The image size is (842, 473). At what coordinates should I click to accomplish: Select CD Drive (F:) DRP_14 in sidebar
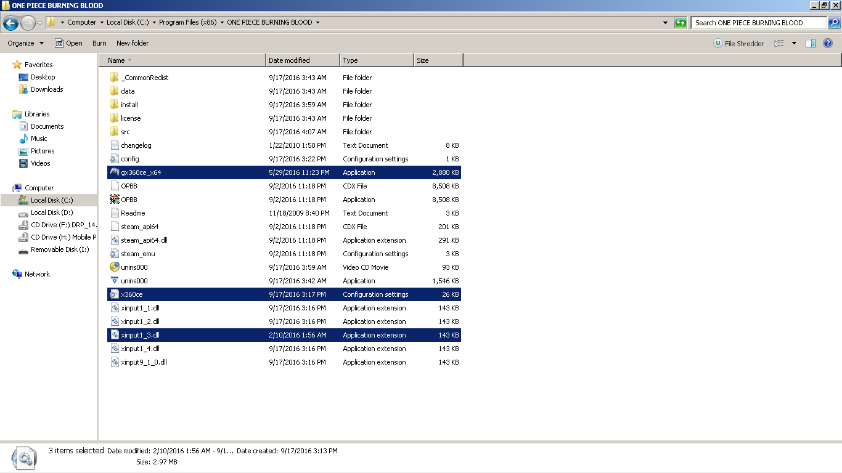63,225
